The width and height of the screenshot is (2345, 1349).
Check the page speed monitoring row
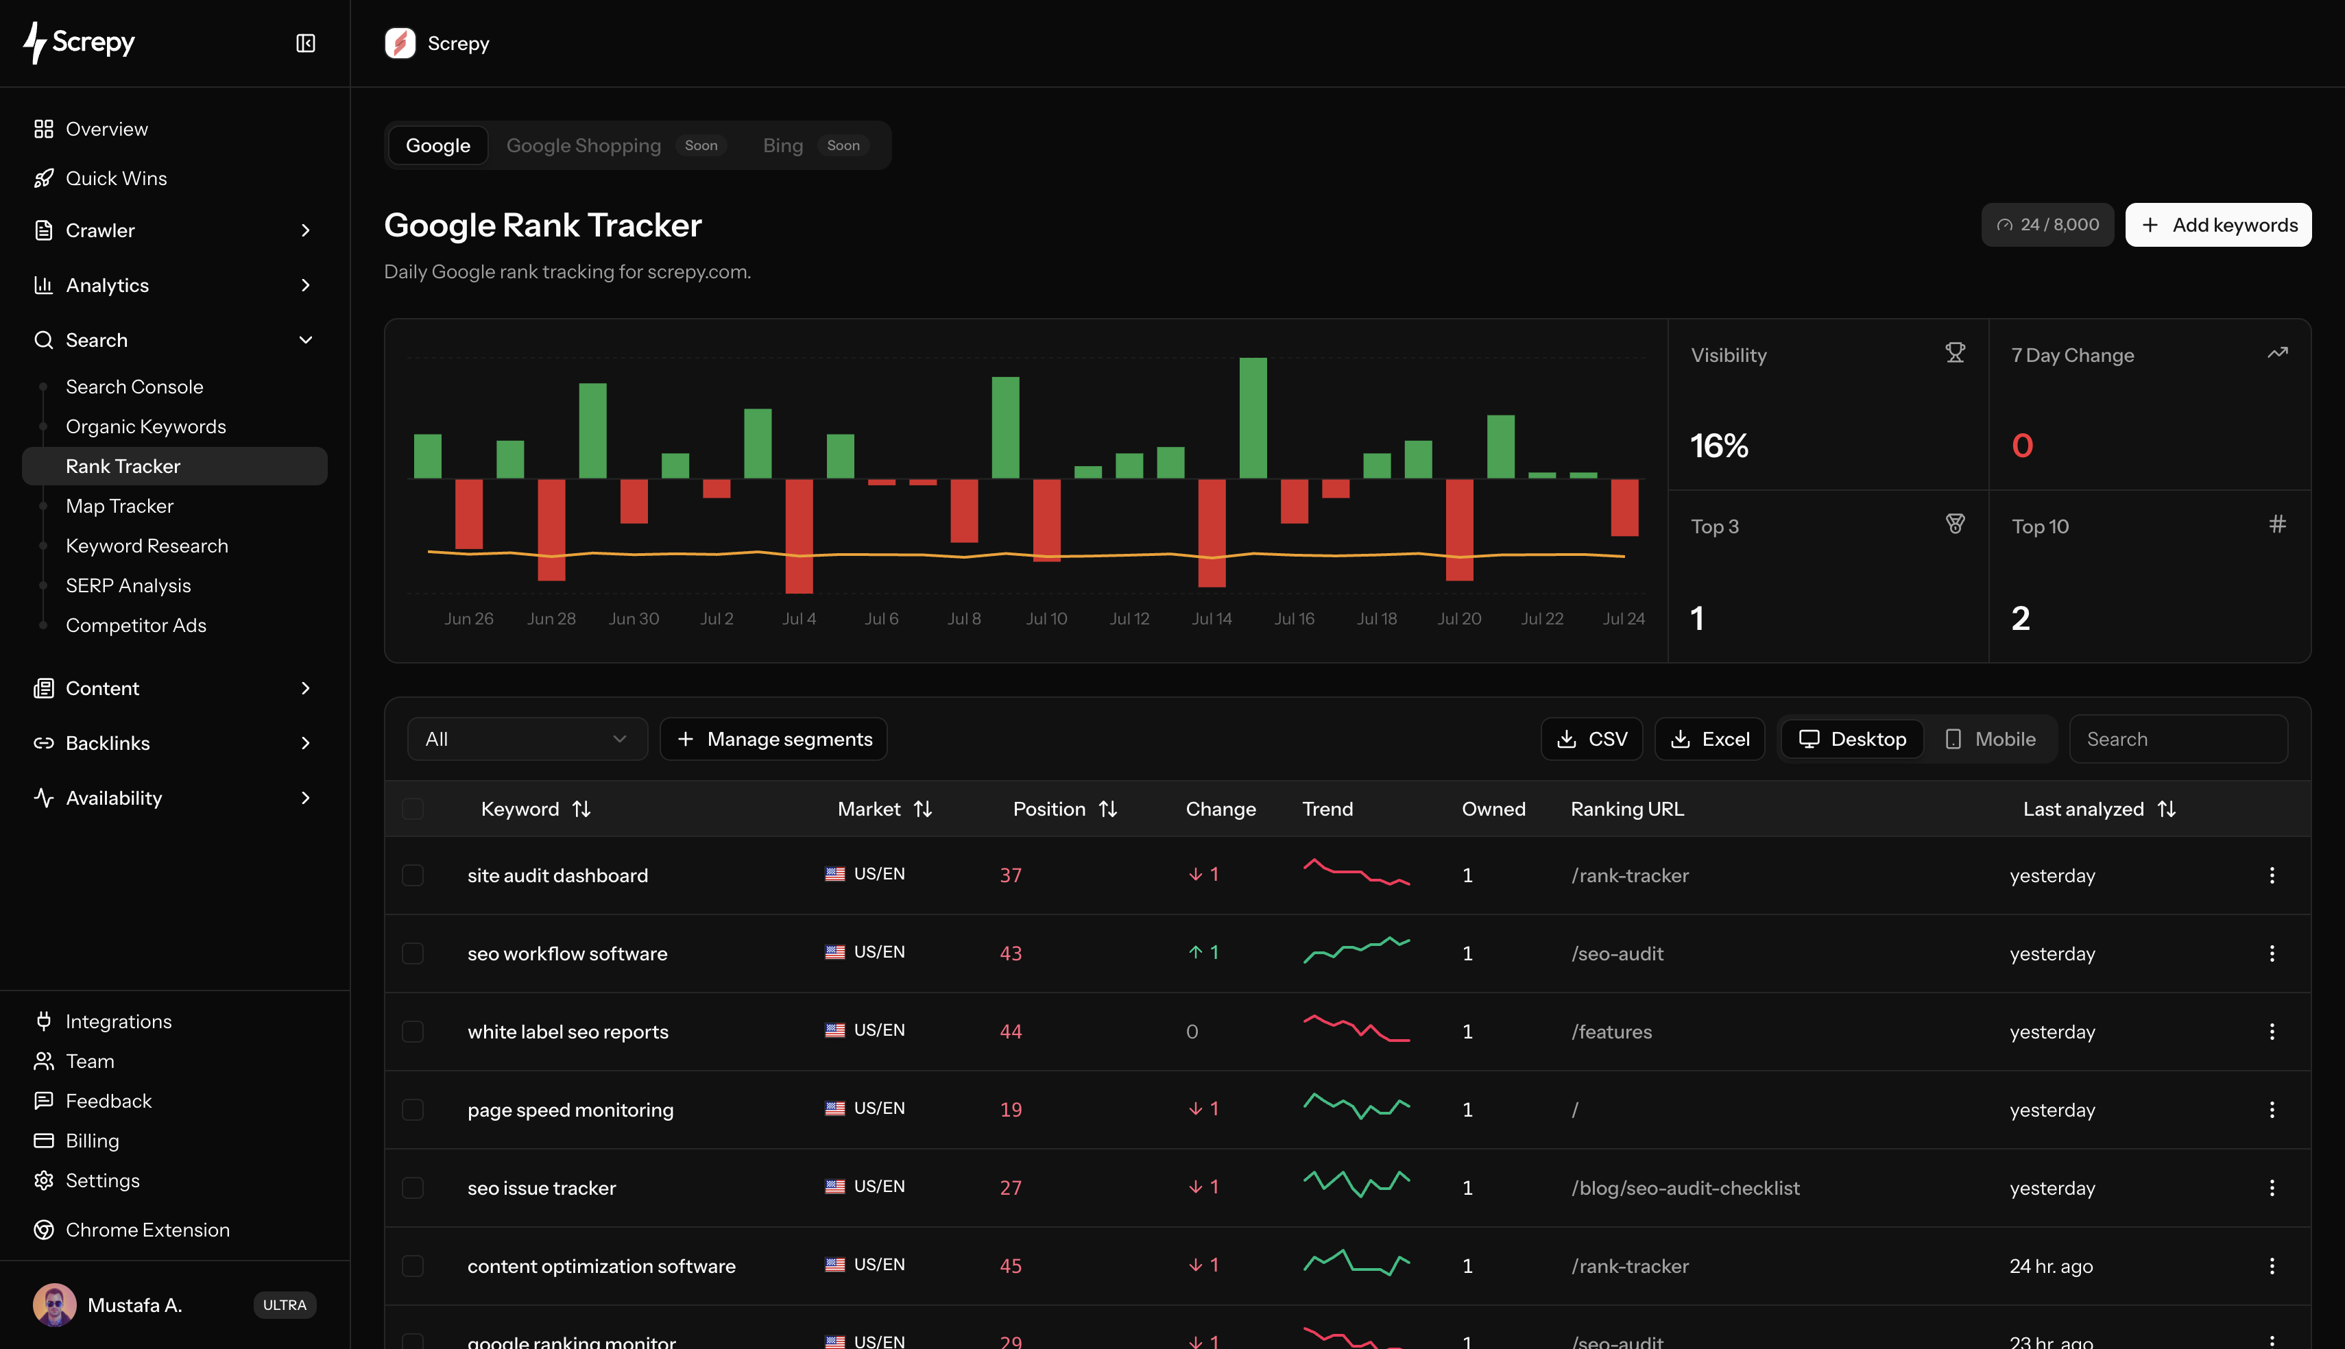coord(413,1110)
